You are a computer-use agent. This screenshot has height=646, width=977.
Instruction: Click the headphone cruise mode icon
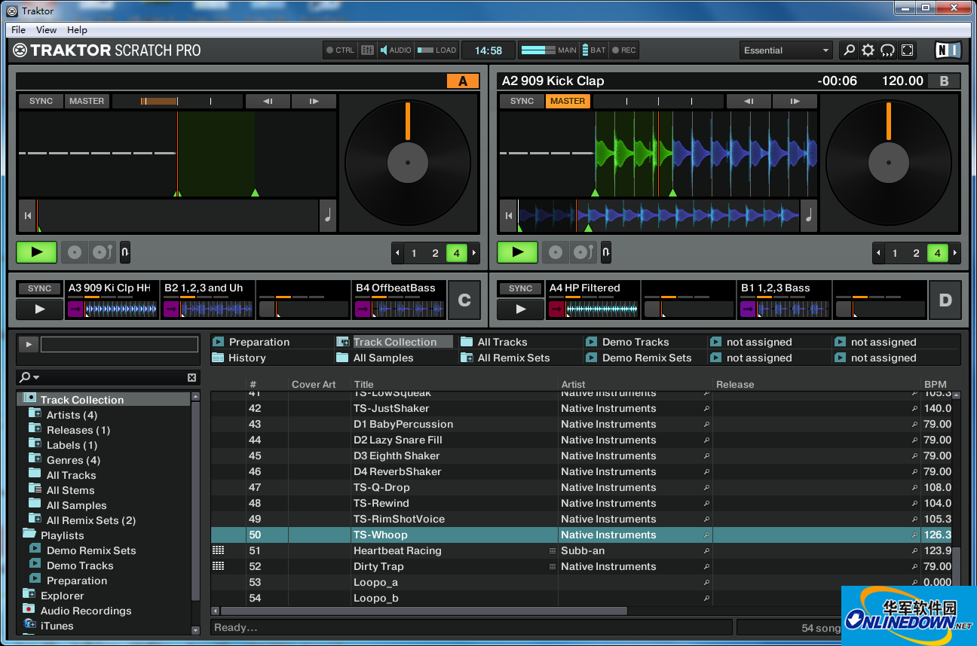(888, 50)
